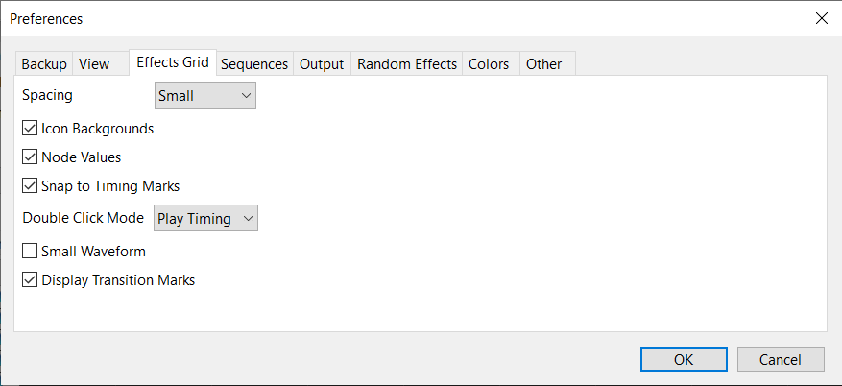Open the Colors tab

(489, 64)
